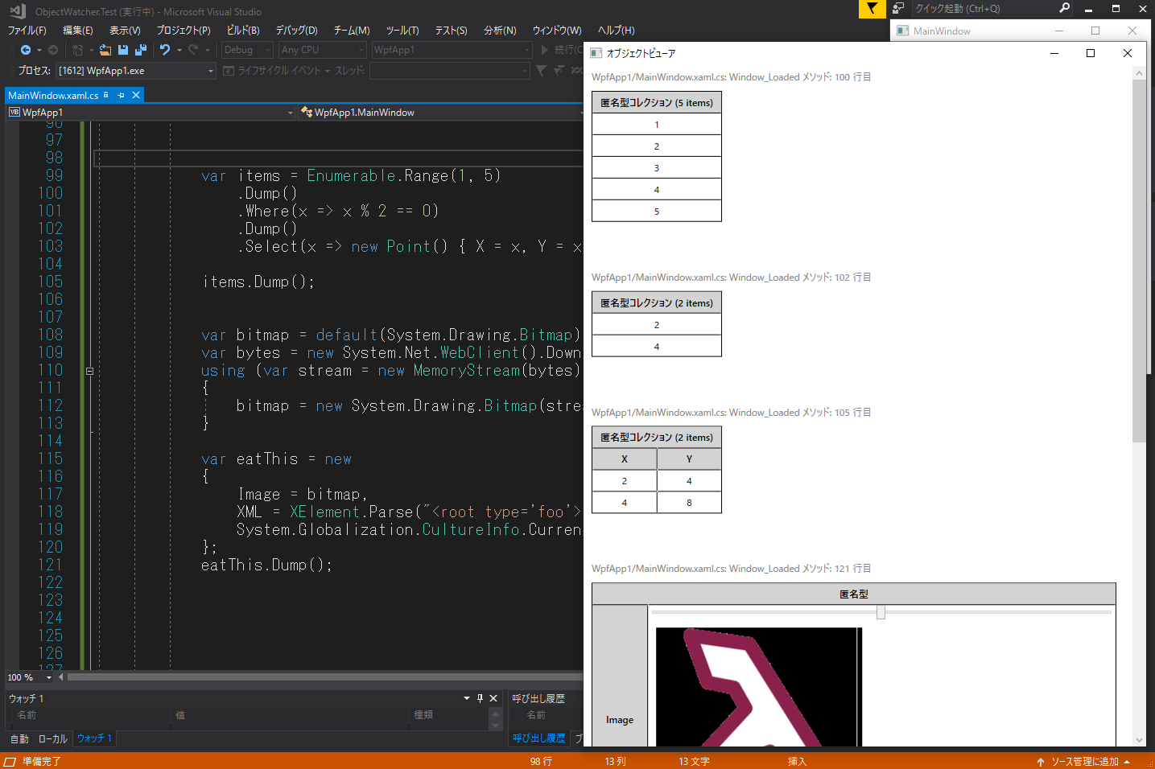Open the Undo history dropdown arrow

pyautogui.click(x=179, y=50)
